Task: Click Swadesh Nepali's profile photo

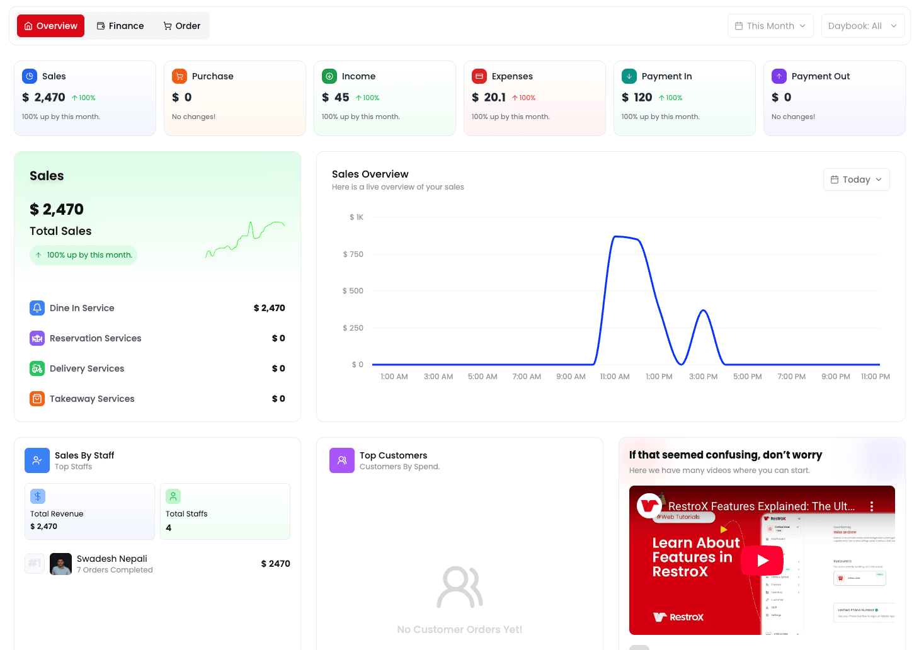Action: coord(60,564)
